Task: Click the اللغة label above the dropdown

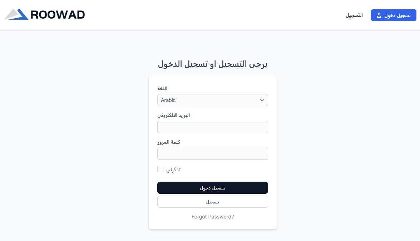Action: 162,88
